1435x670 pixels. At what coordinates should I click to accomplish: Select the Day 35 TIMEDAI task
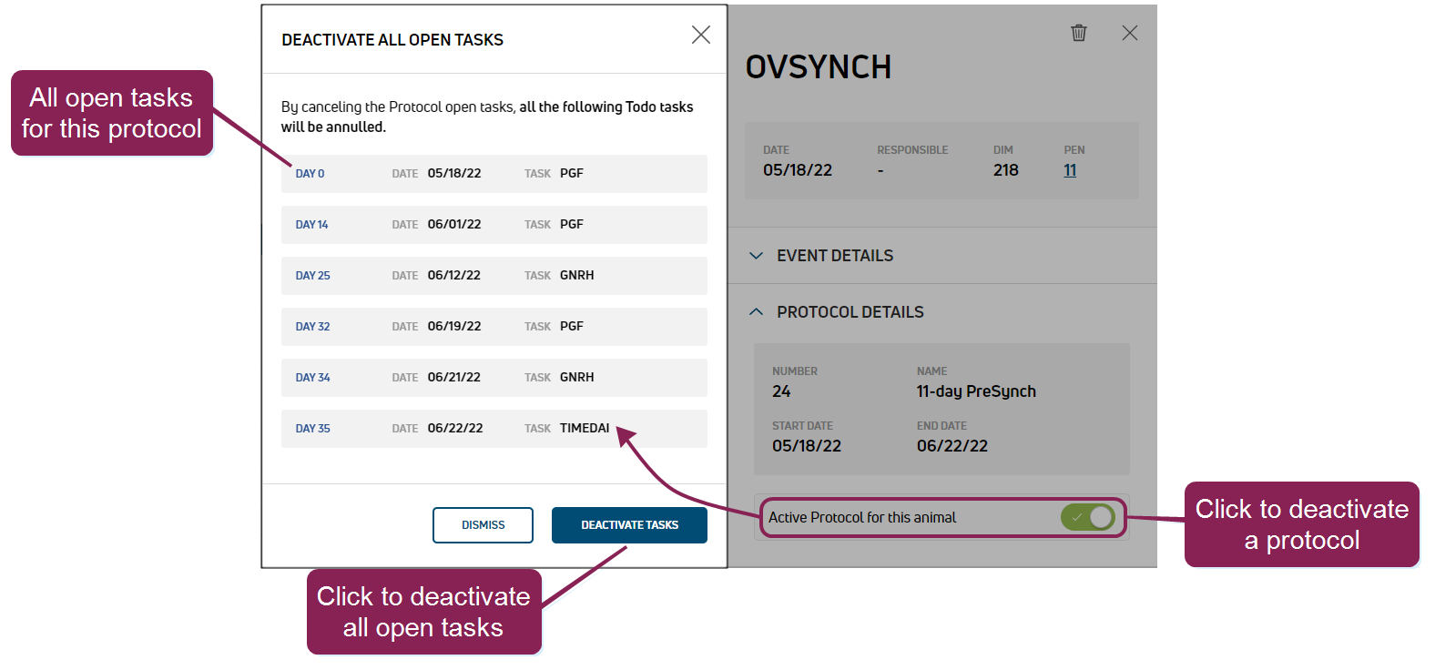coord(494,429)
